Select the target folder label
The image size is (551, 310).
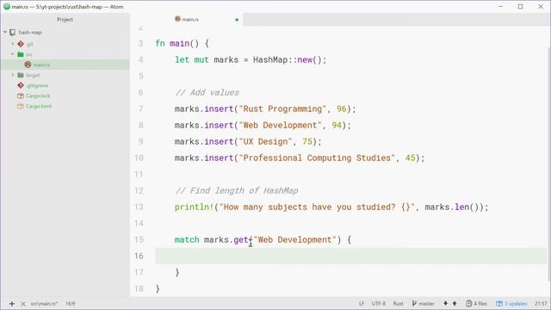click(33, 75)
